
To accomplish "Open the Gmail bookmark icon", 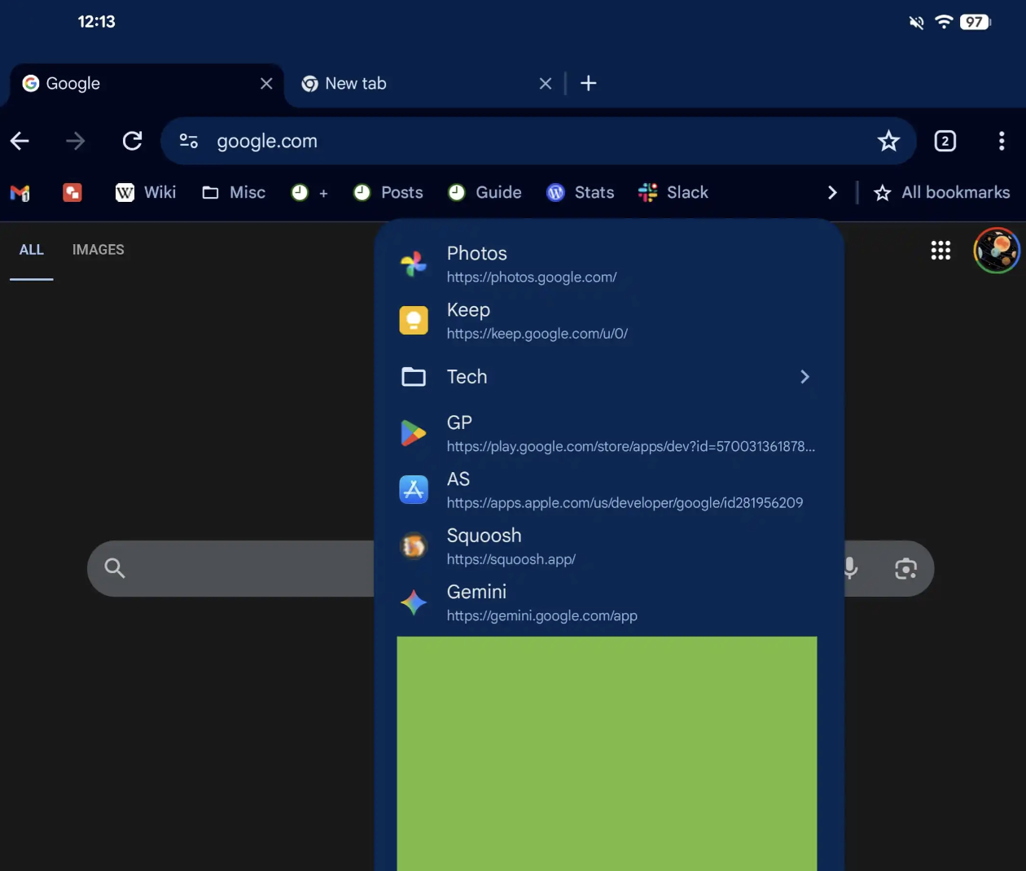I will point(20,193).
